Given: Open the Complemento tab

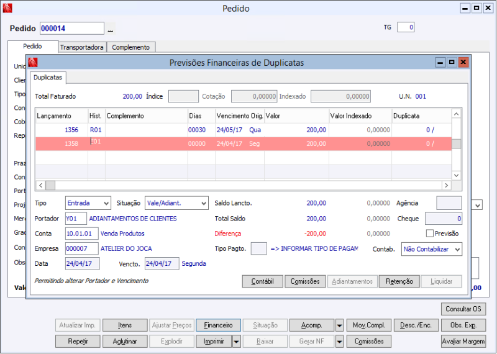Looking at the screenshot, I should click(131, 47).
